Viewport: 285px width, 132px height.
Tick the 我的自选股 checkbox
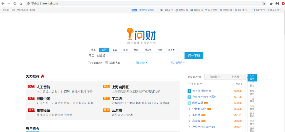(x=89, y=63)
